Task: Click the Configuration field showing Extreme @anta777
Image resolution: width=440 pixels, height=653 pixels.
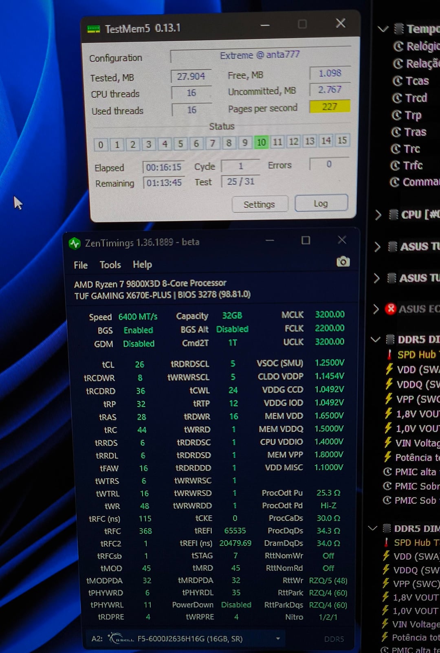Action: tap(260, 55)
